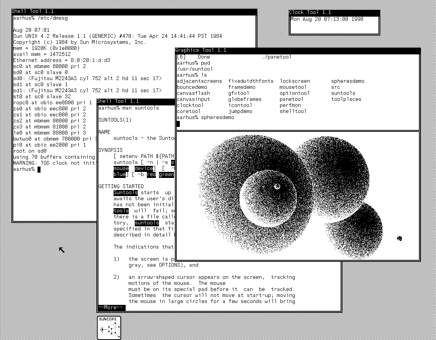The height and width of the screenshot is (340, 436).
Task: Click 'framedemo' in the ls listing
Action: tap(242, 87)
